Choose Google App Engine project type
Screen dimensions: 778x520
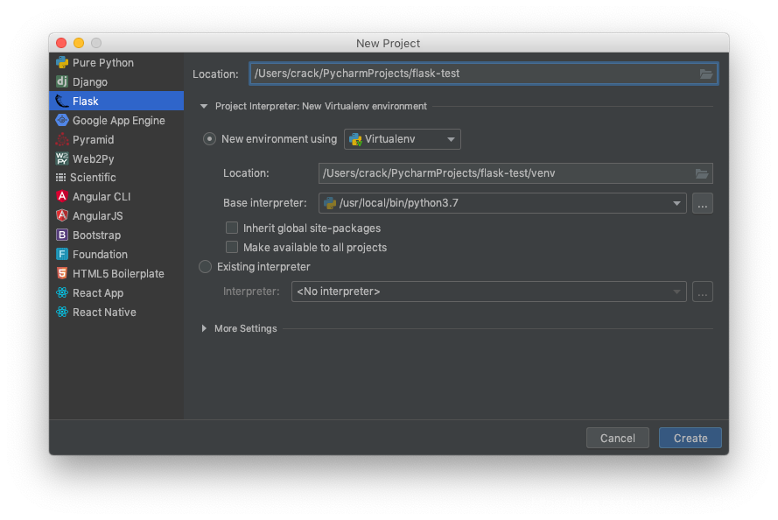116,120
